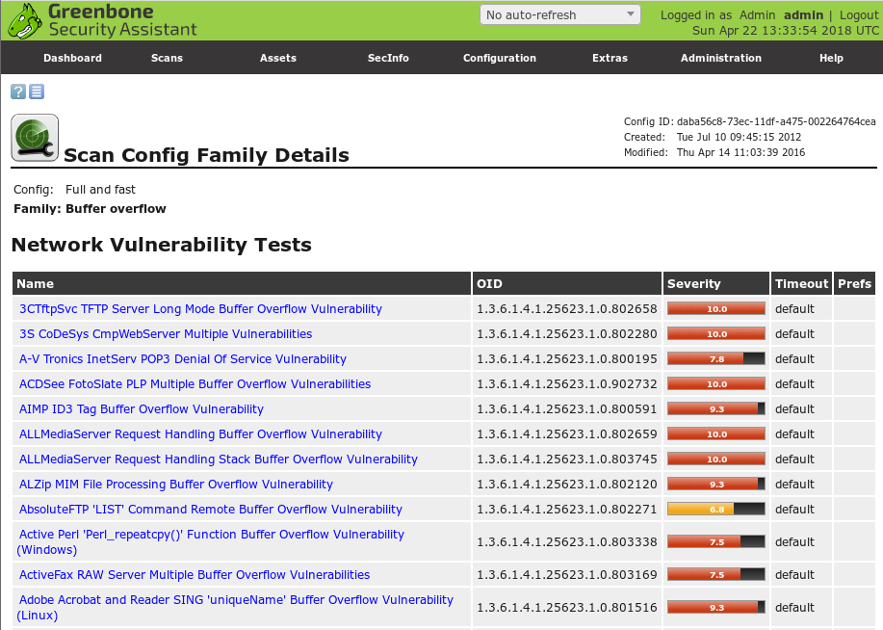Viewport: 883px width, 630px height.
Task: Select OID 1.3.6.1.4.1.25623.1.0.800591
Action: (567, 409)
